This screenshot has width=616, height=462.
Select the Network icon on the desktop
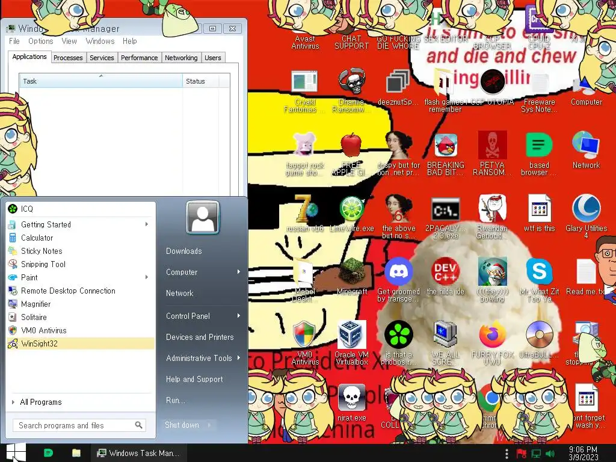tap(586, 151)
